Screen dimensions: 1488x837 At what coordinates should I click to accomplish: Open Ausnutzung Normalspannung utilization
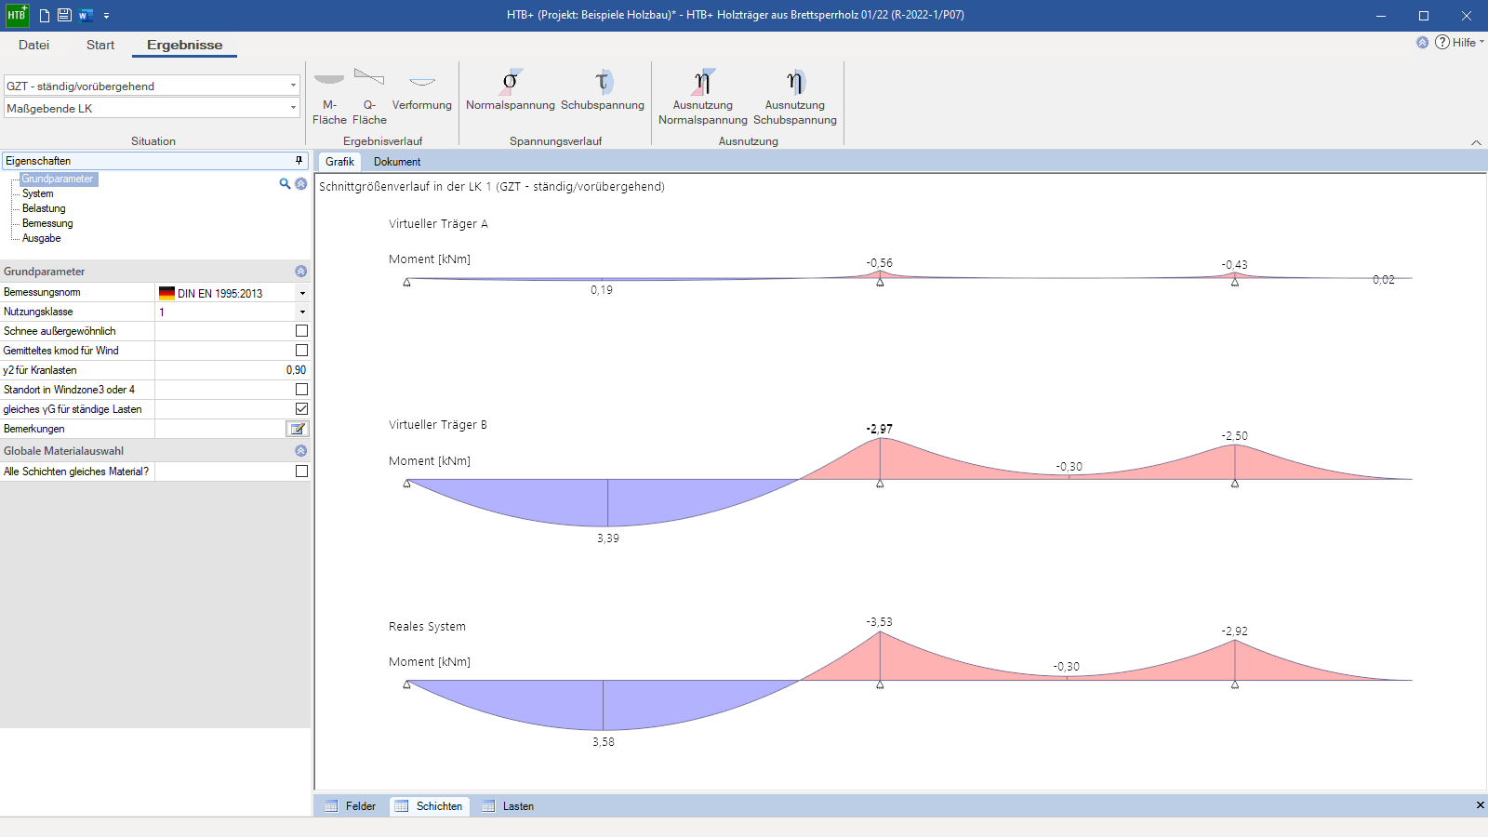(703, 97)
